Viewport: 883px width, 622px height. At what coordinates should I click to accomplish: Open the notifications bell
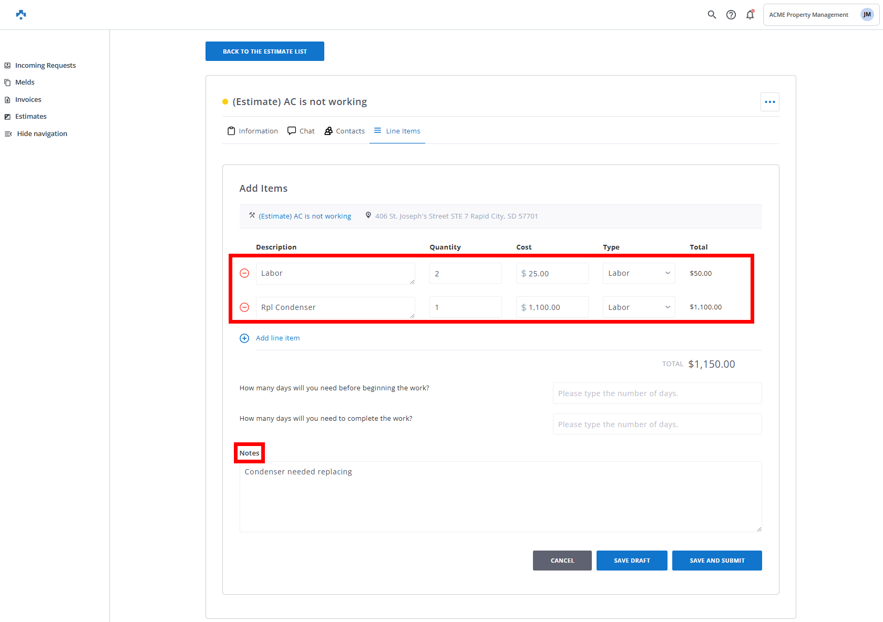click(x=750, y=15)
